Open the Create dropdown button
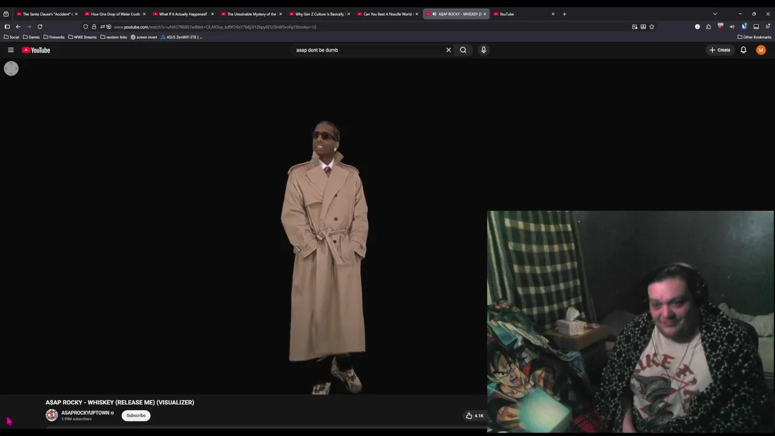Image resolution: width=775 pixels, height=436 pixels. (720, 50)
